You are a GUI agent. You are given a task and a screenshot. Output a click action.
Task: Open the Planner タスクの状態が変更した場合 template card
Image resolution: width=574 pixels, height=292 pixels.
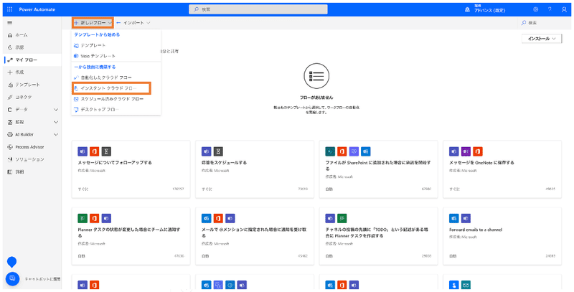point(131,236)
